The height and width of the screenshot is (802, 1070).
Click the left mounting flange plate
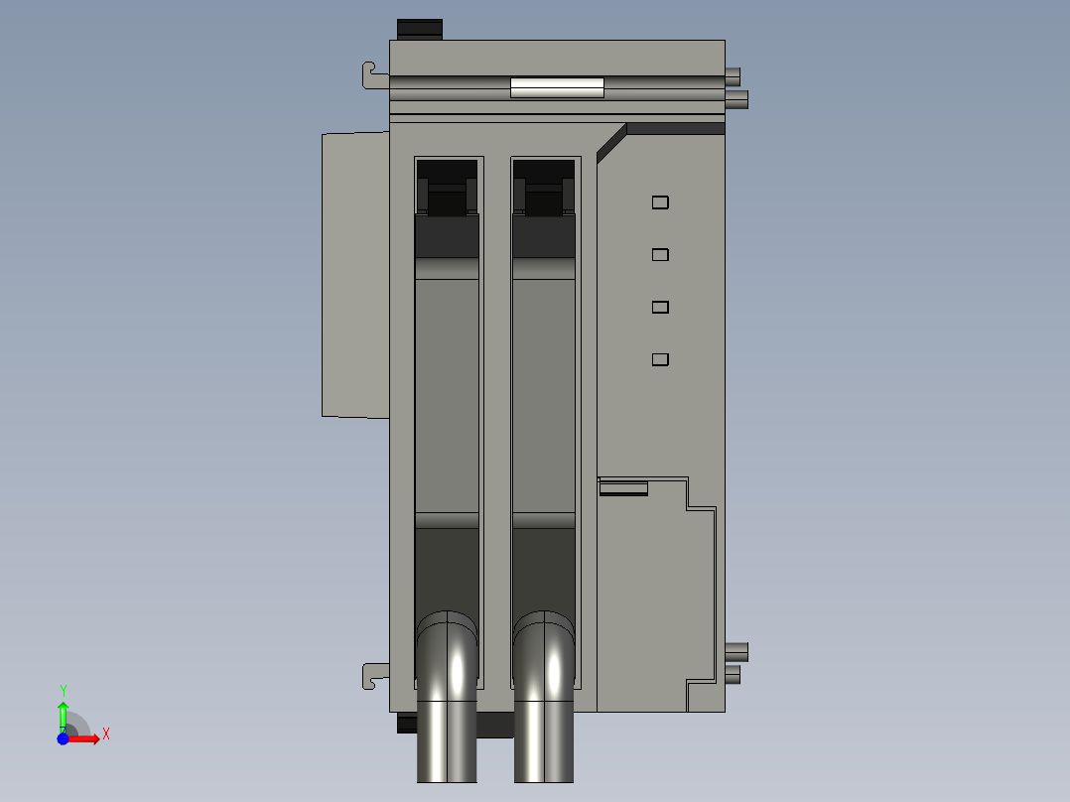[x=355, y=273]
